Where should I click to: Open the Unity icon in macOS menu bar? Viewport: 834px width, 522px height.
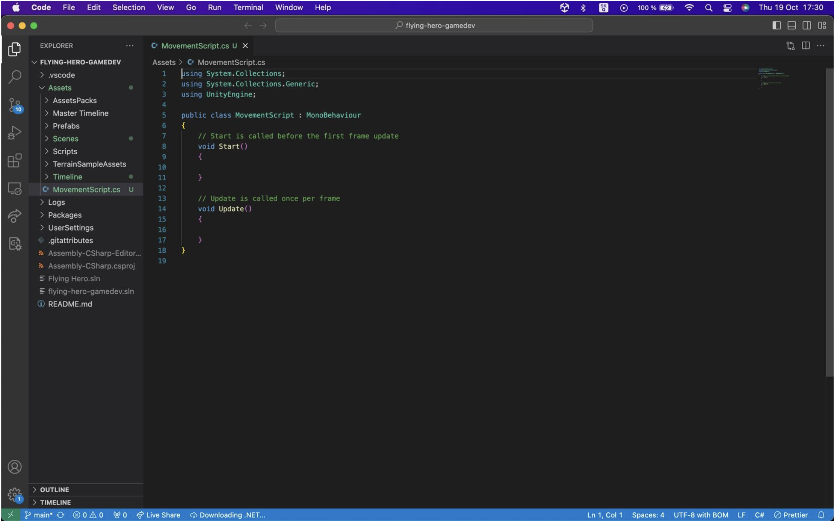pyautogui.click(x=564, y=8)
